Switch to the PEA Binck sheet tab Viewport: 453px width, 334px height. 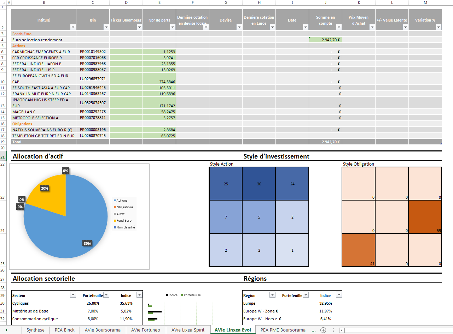(64, 330)
